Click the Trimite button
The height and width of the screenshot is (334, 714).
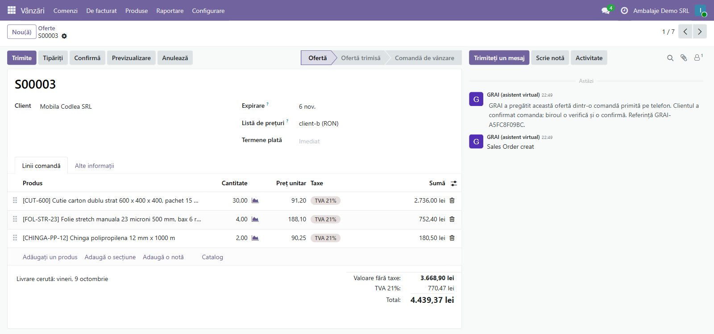click(x=22, y=58)
